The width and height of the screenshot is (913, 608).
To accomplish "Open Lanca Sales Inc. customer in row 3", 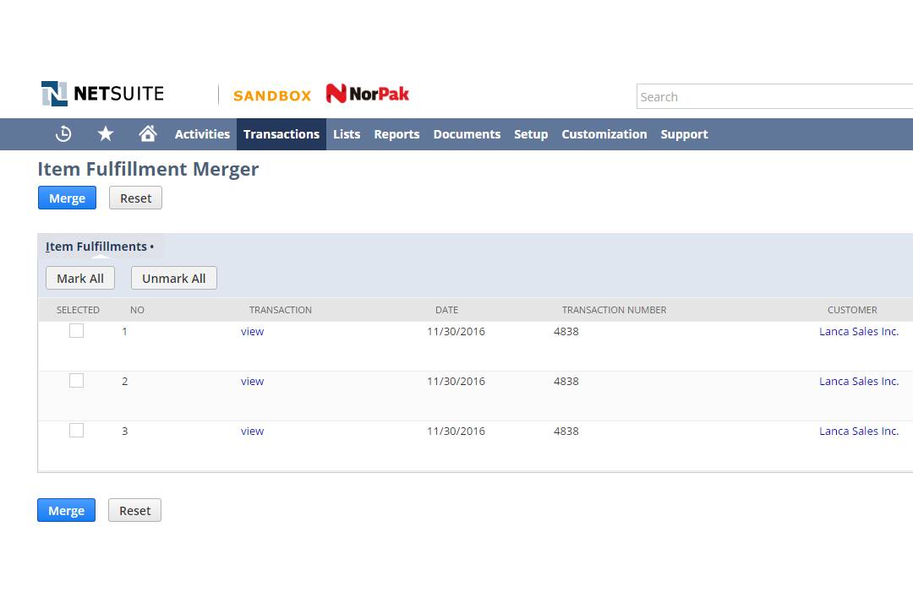I will [859, 432].
